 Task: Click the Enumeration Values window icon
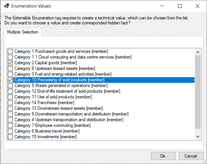click(x=7, y=6)
